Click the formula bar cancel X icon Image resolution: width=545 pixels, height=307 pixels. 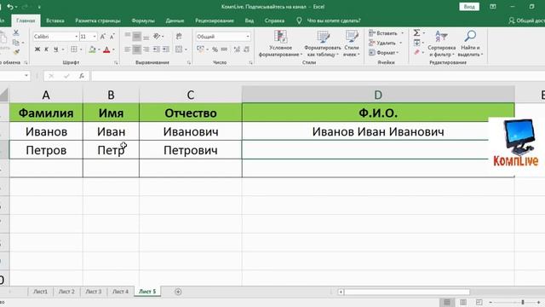click(51, 76)
